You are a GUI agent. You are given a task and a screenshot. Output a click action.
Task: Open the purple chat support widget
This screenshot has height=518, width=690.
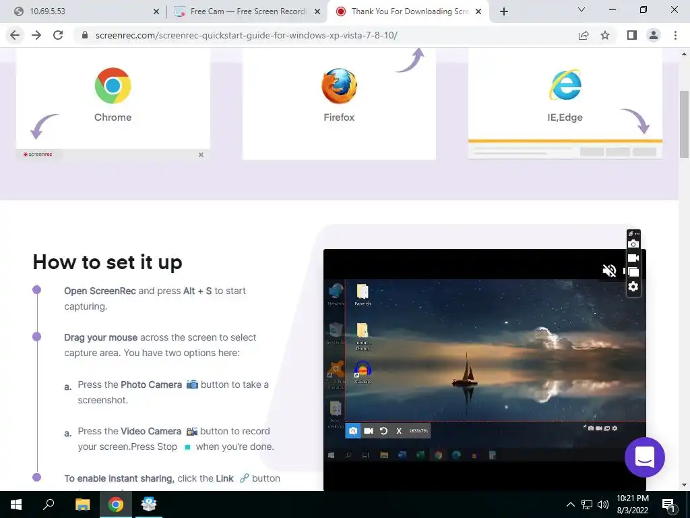645,457
